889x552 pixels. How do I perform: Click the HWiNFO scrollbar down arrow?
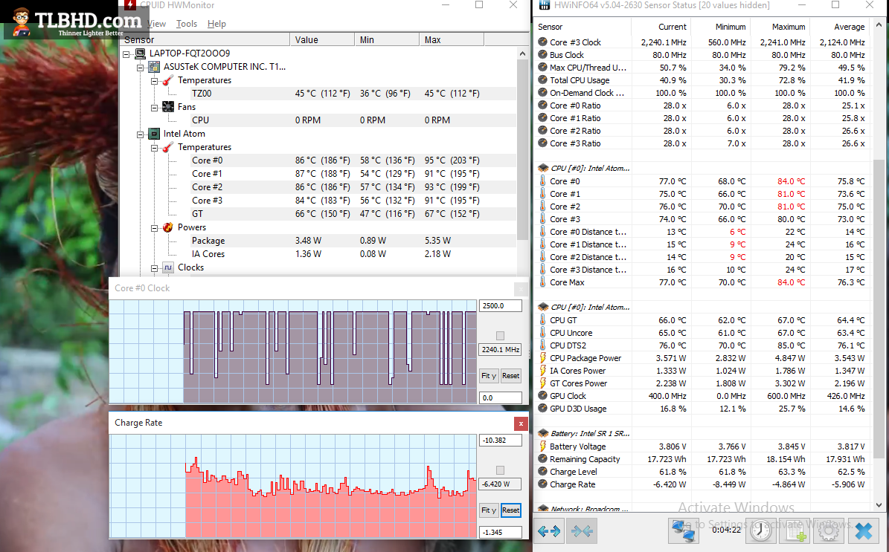(879, 505)
